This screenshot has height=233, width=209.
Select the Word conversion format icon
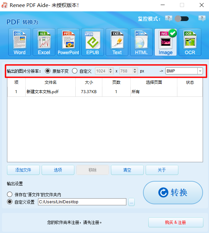[20, 42]
